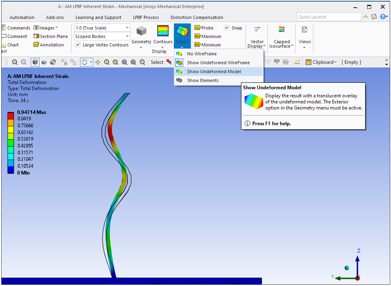Click the Probe result icon
Image resolution: width=391 pixels, height=286 pixels.
point(197,27)
